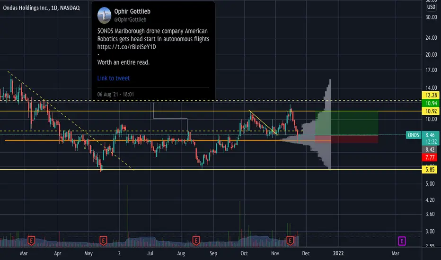The height and width of the screenshot is (260, 441).
Task: Click the 2022 date axis label
Action: click(x=338, y=253)
